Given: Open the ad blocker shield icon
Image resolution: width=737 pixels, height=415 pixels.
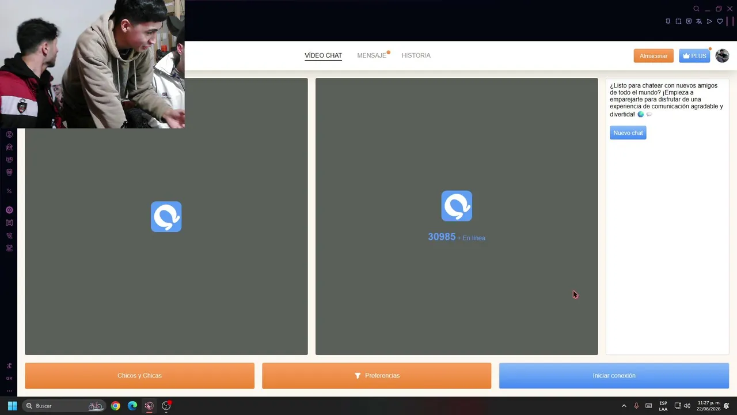Looking at the screenshot, I should (689, 21).
